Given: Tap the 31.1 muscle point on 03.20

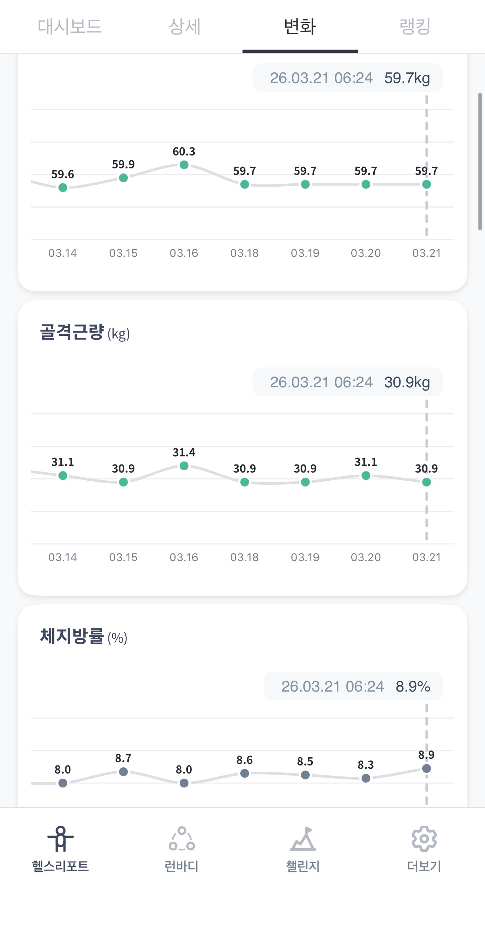Looking at the screenshot, I should point(366,475).
